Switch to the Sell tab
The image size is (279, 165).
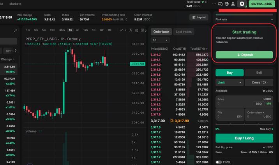tap(259, 73)
